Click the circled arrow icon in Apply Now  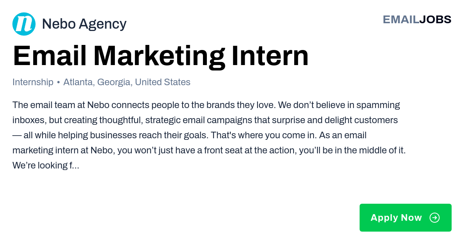435,218
